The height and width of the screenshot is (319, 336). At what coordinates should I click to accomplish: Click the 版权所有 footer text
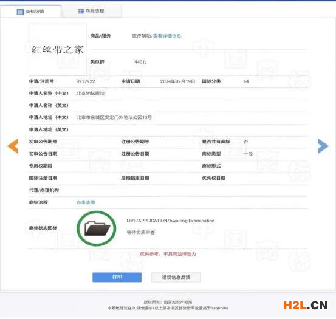click(168, 302)
